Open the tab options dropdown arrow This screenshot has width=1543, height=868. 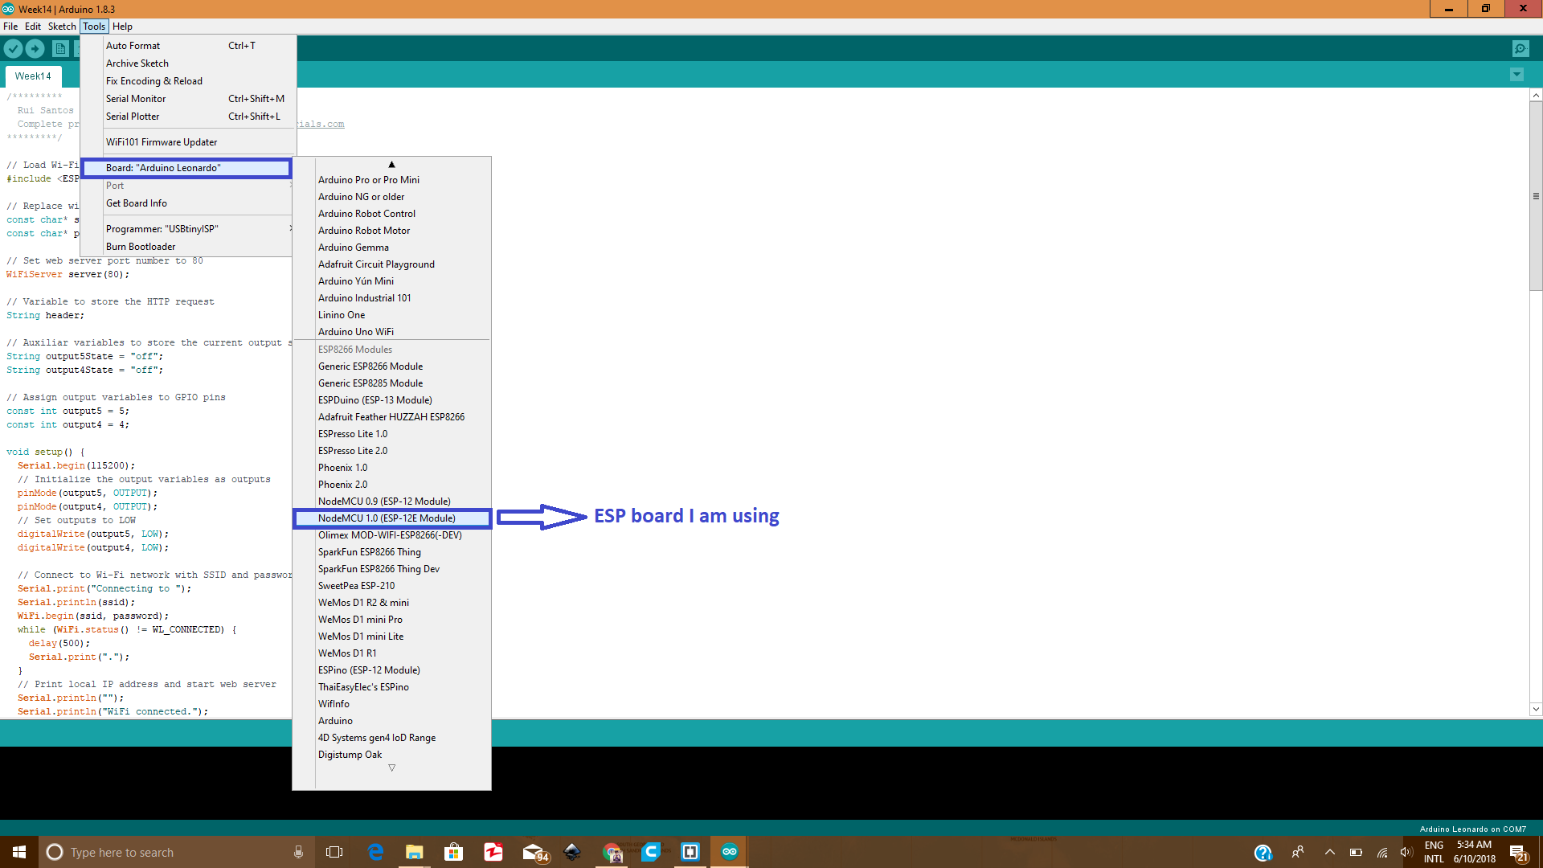click(x=1516, y=75)
